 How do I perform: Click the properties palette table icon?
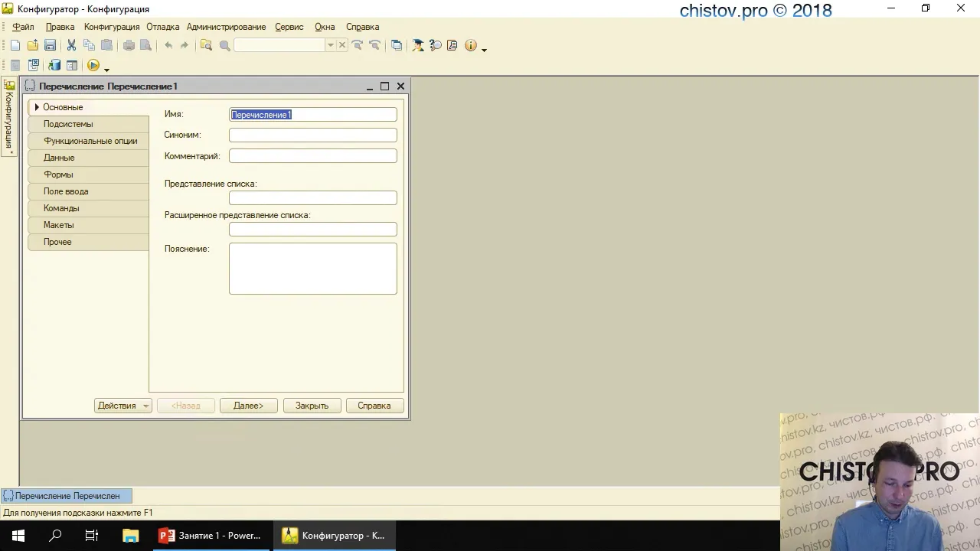click(72, 66)
